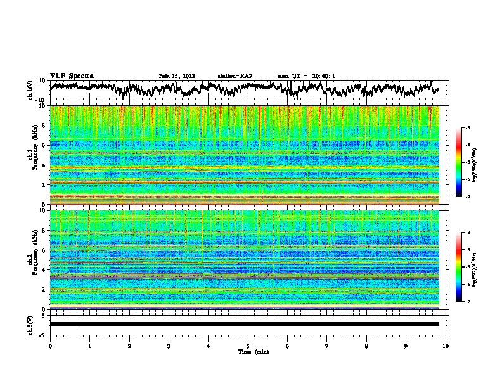Click the time axis tick label '8'

point(366,346)
